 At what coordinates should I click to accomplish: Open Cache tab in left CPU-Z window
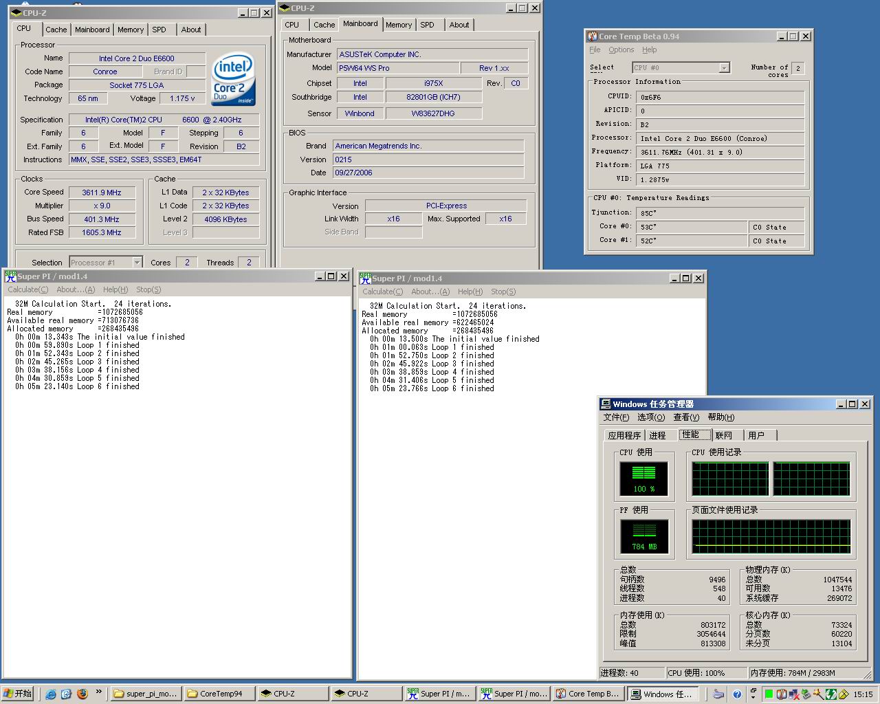(x=56, y=30)
